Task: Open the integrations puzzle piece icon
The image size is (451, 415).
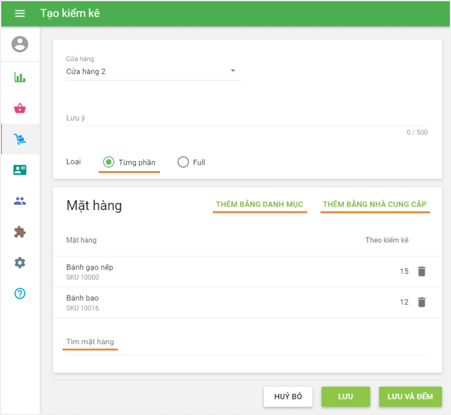Action: pos(20,232)
